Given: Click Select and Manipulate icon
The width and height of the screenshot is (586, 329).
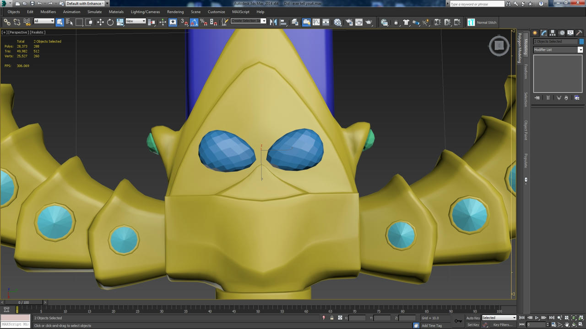Looking at the screenshot, I should 163,22.
